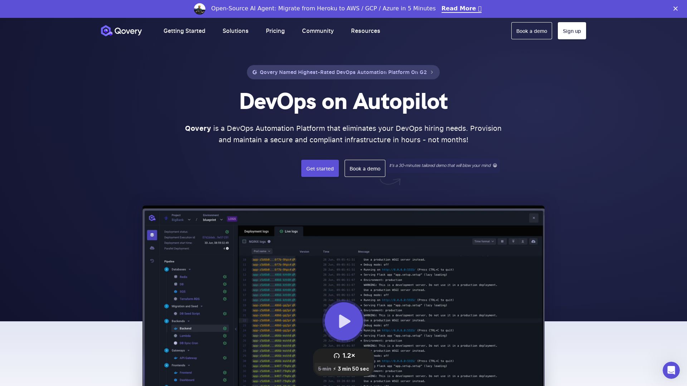The width and height of the screenshot is (687, 386).
Task: Dismiss the top announcement banner
Action: click(675, 9)
